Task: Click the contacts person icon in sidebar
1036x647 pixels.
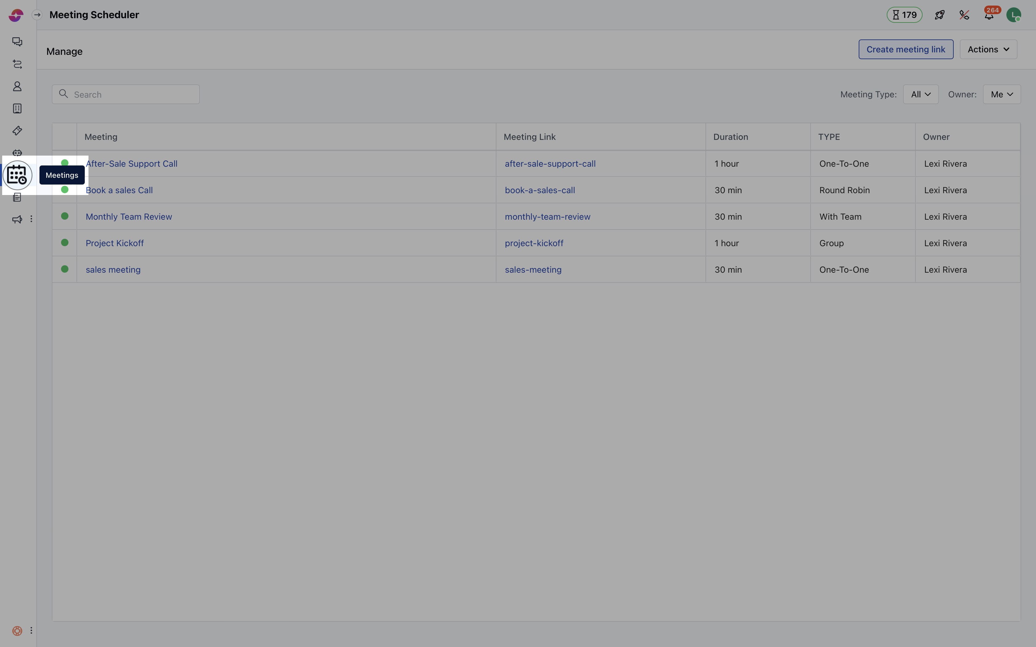Action: coord(17,87)
